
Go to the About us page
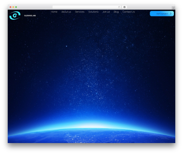click(66, 12)
